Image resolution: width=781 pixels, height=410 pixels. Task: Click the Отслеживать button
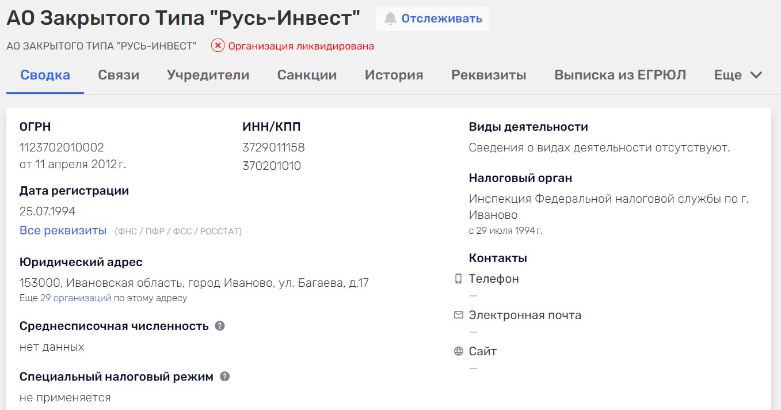[432, 18]
